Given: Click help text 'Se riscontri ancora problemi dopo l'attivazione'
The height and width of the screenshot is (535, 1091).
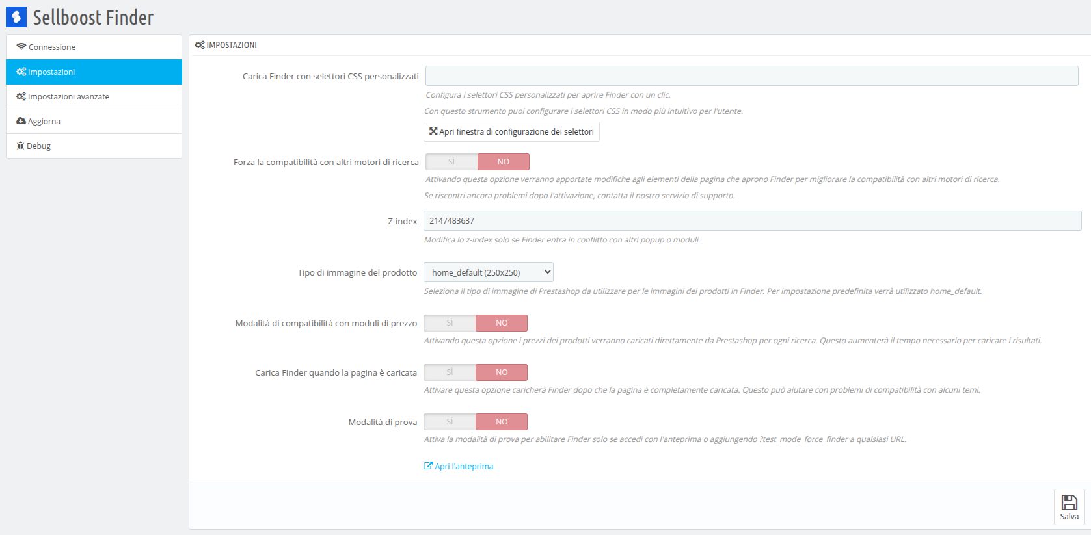Looking at the screenshot, I should tap(580, 196).
